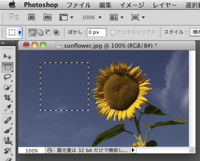Open status bar info options arrow

click(x=133, y=150)
